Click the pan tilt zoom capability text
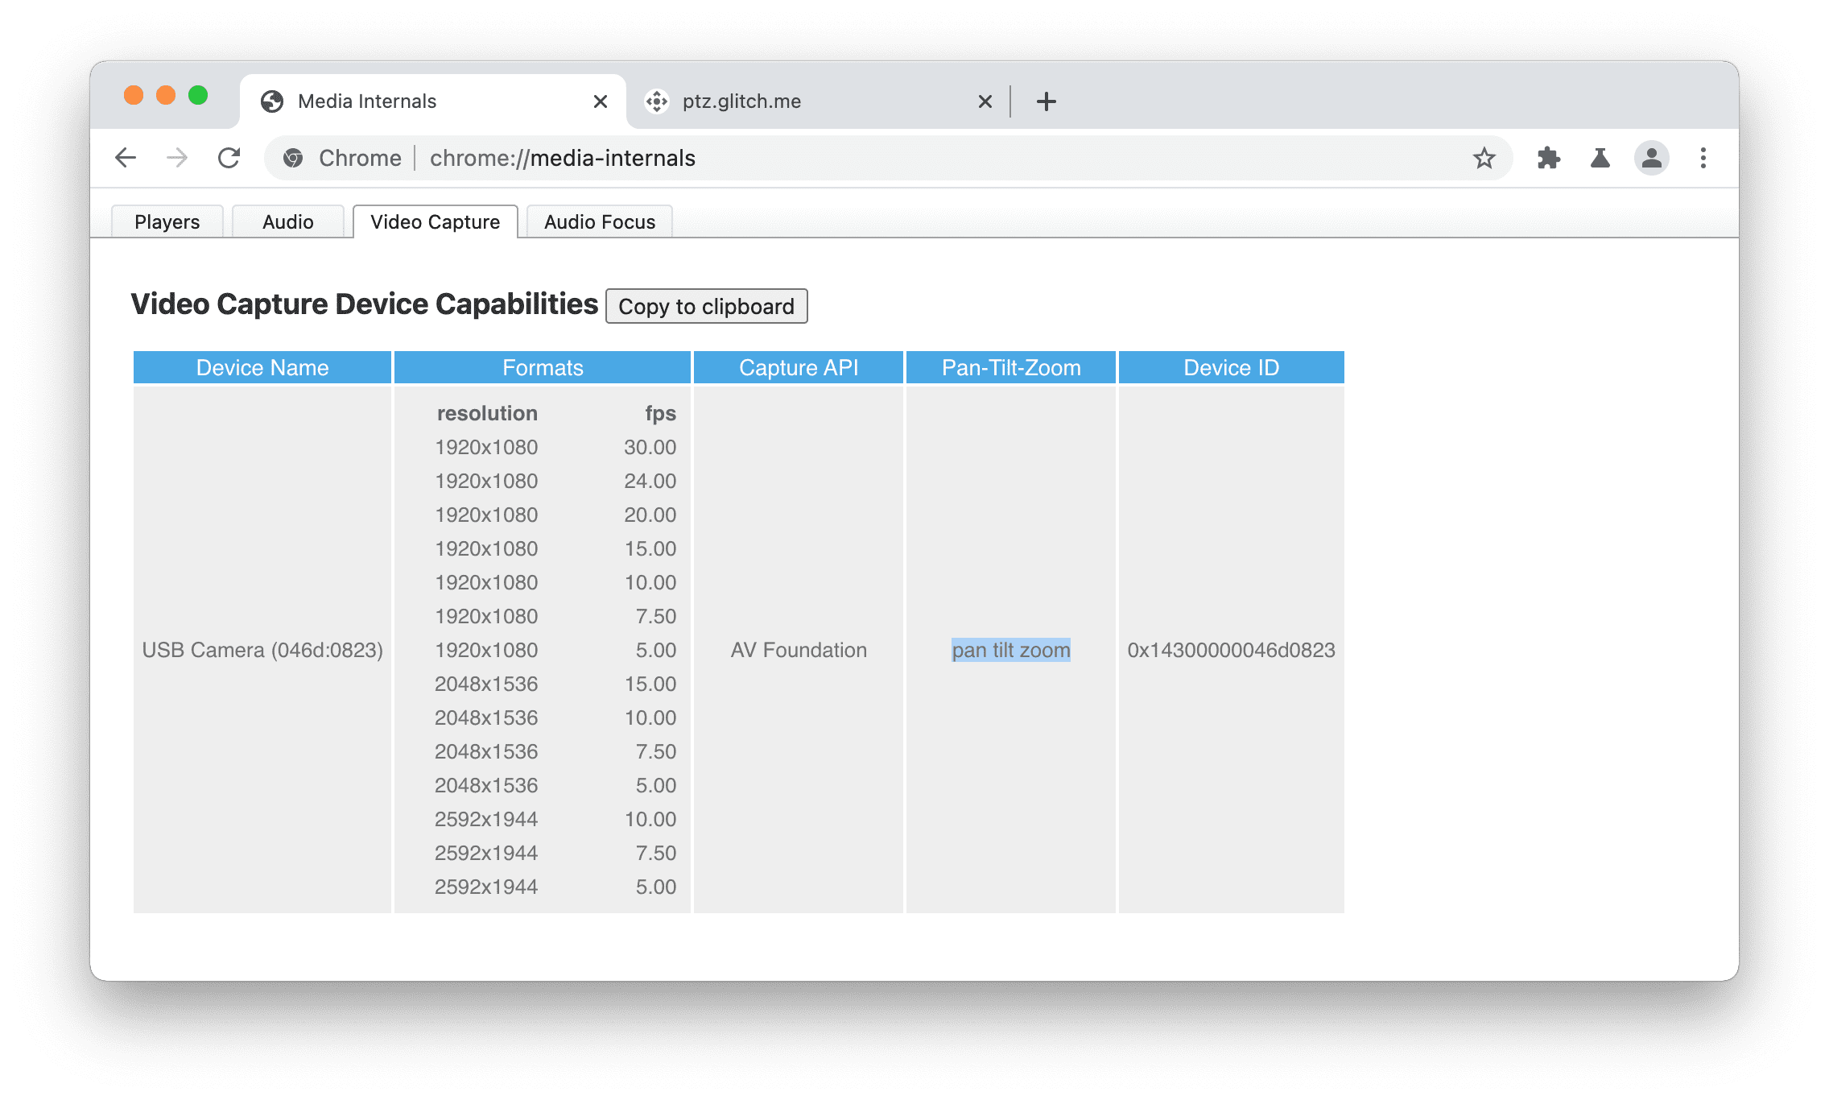 (x=1011, y=649)
